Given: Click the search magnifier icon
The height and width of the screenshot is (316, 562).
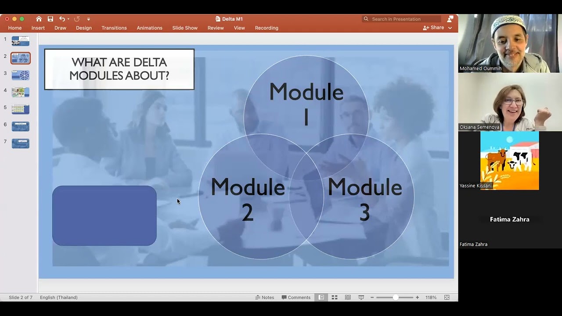Looking at the screenshot, I should coord(366,19).
